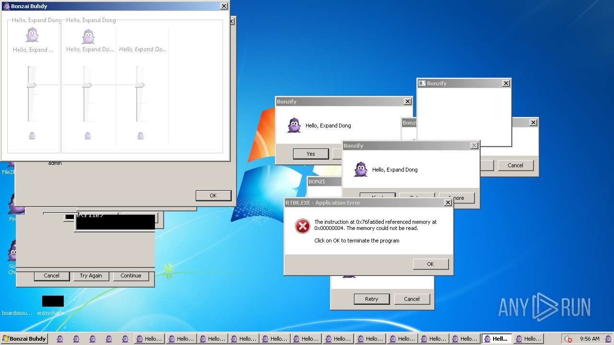The width and height of the screenshot is (614, 345).
Task: Click the title bar icon of the blank Bonzify window
Action: pos(422,83)
